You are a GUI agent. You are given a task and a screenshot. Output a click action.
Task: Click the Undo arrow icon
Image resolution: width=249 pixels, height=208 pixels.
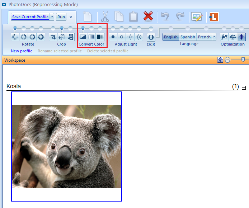pyautogui.click(x=165, y=16)
